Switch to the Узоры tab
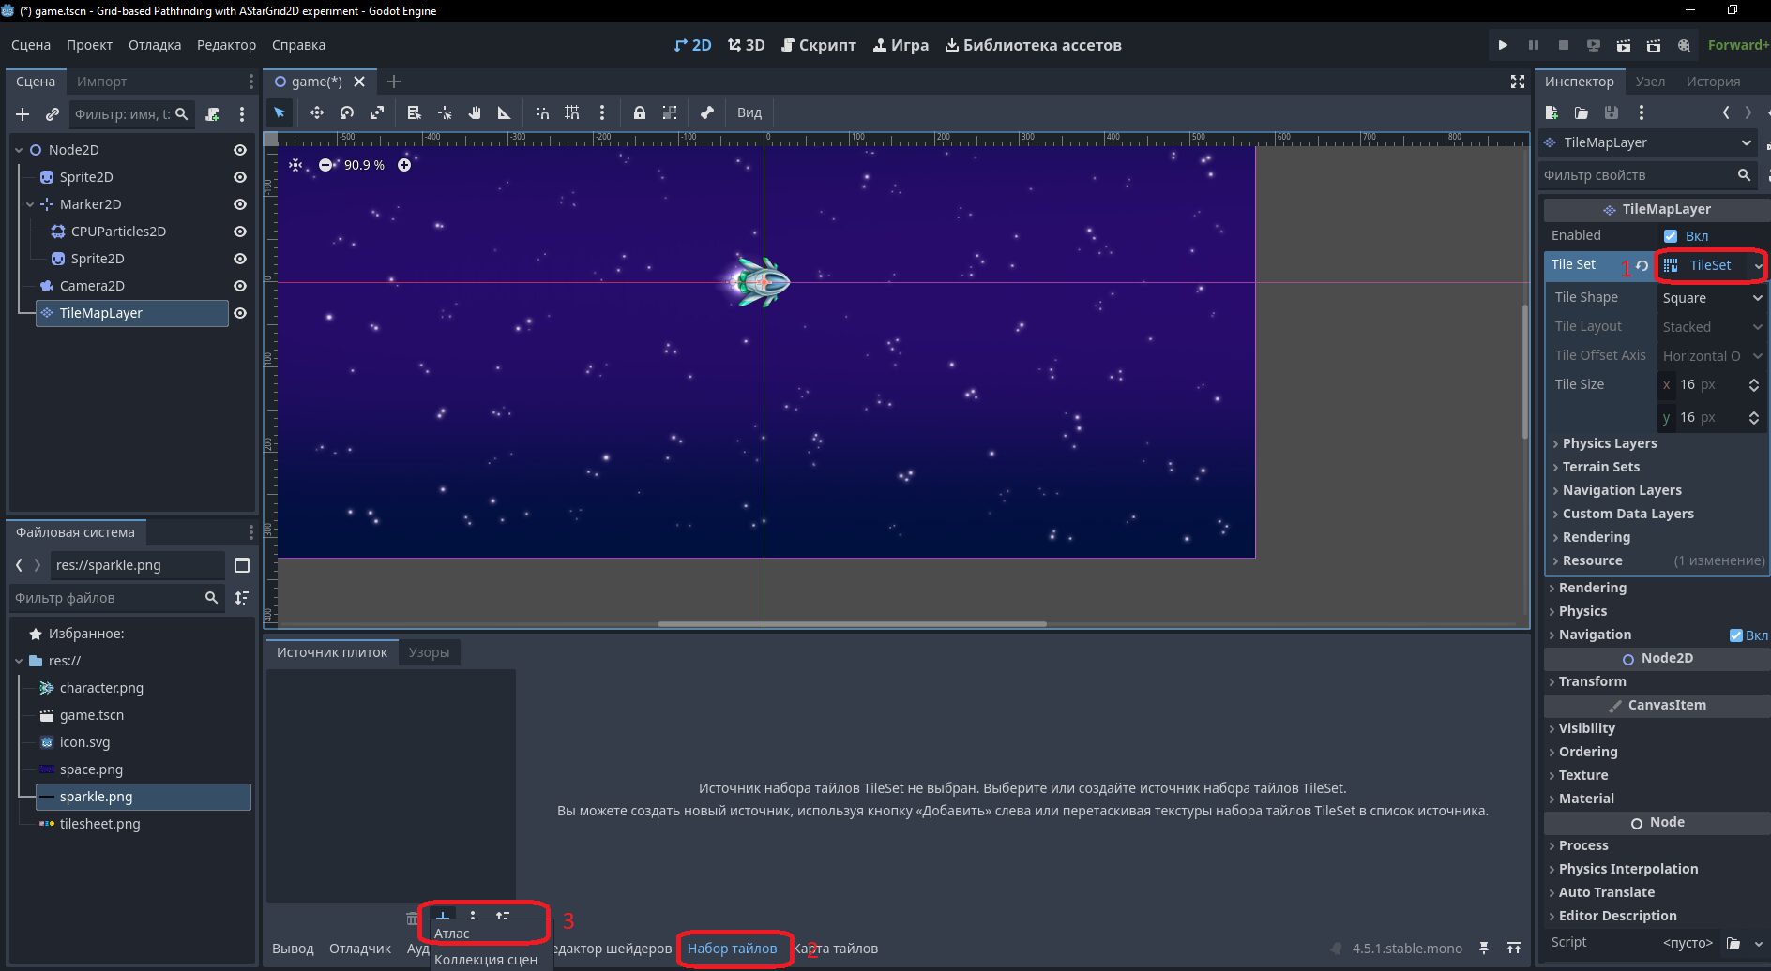The width and height of the screenshot is (1771, 971). click(x=429, y=652)
